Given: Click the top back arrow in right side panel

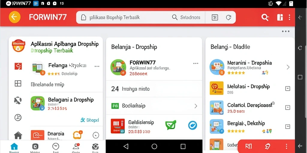Looking at the screenshot, I should [300, 17].
